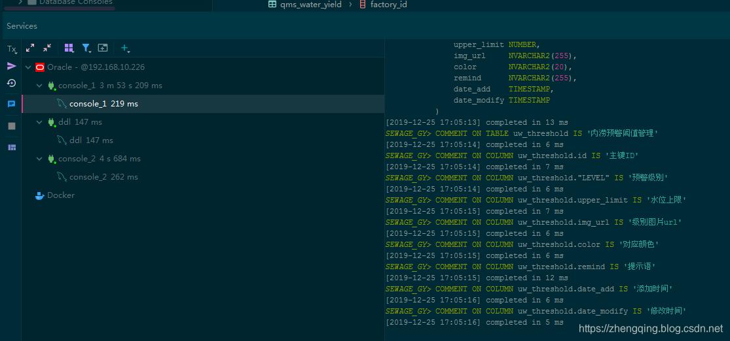The height and width of the screenshot is (341, 730).
Task: Click the 'date_add TIMESTAMP,' line
Action: (x=503, y=89)
